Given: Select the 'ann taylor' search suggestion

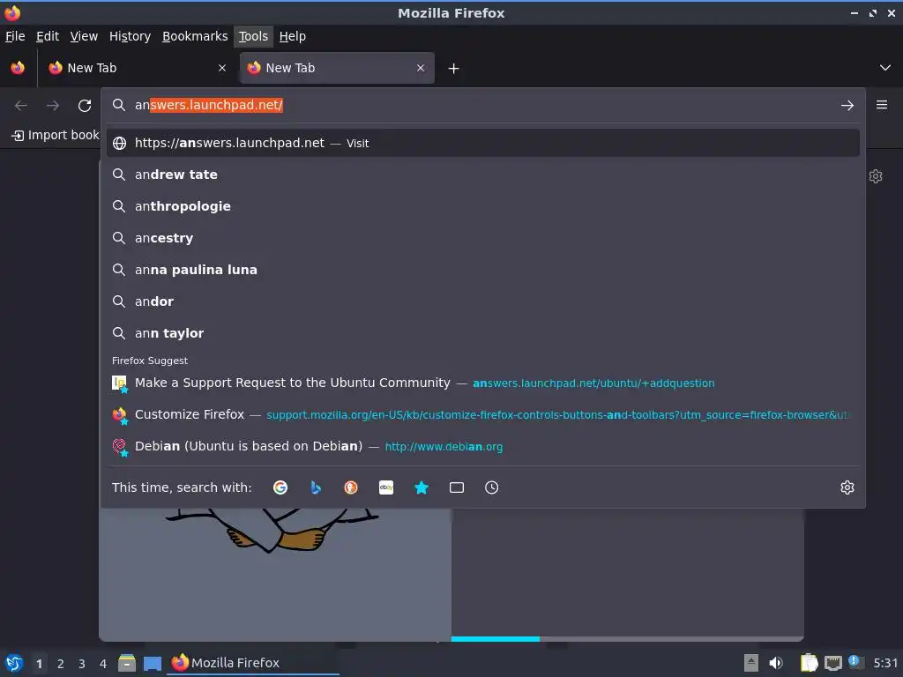Looking at the screenshot, I should tap(483, 332).
